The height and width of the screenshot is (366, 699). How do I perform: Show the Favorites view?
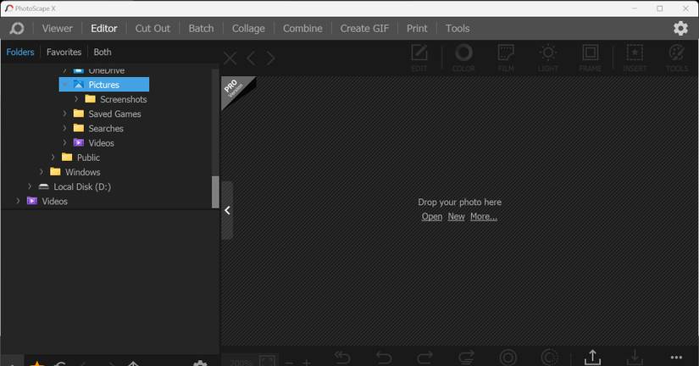(64, 53)
